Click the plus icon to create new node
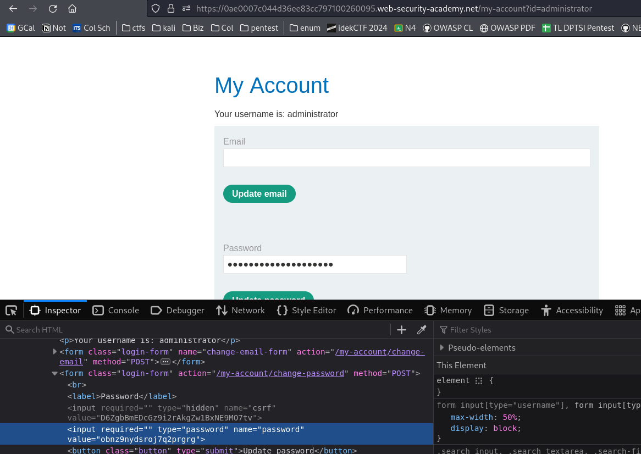The image size is (641, 454). click(401, 330)
